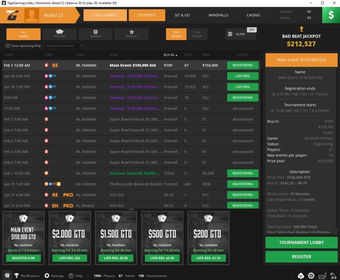Switch to the Sit & Go tab
Image resolution: width=340 pixels, height=280 pixels.
coord(182,15)
